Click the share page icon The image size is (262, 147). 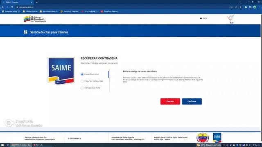[236, 7]
